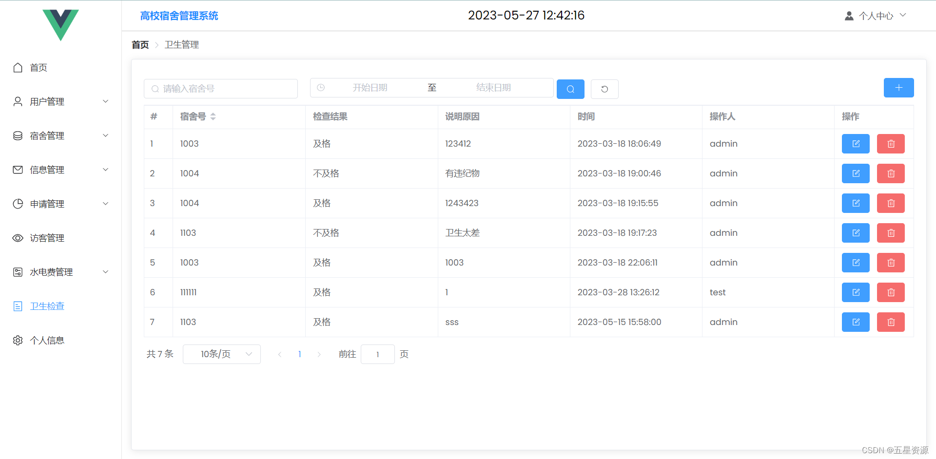Delete the row with reason 123412
Viewport: 936px width, 459px height.
click(x=891, y=144)
